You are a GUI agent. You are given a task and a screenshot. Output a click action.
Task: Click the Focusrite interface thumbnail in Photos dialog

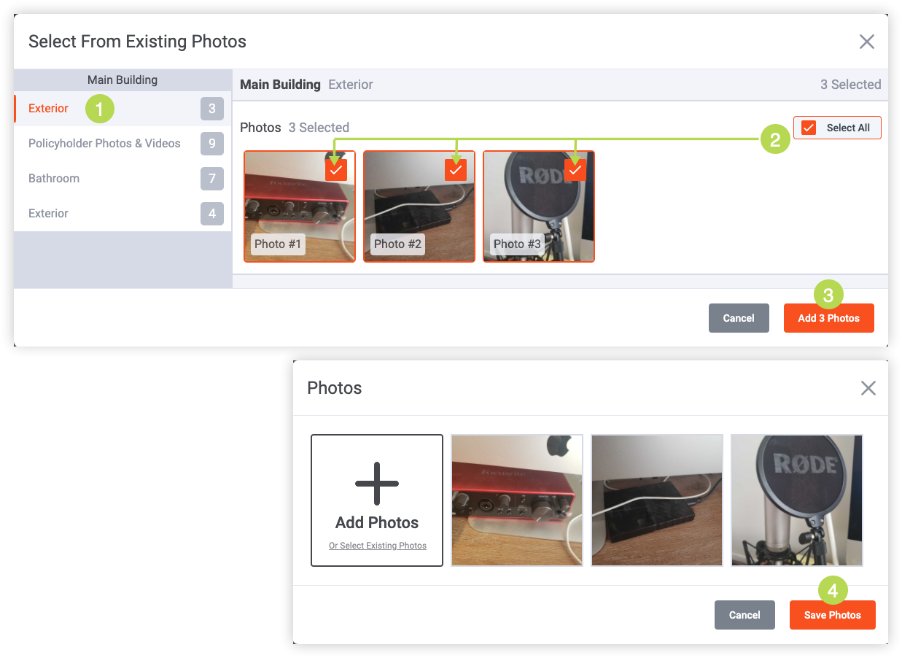pos(517,500)
